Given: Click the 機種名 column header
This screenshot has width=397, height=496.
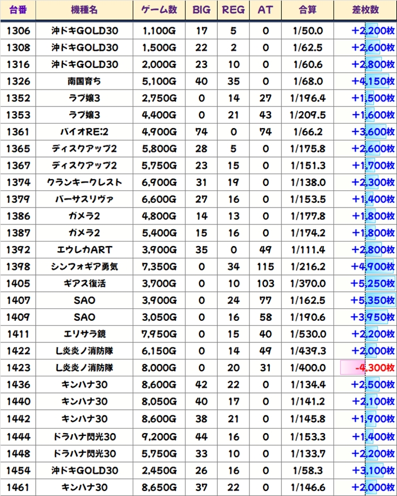Looking at the screenshot, I should click(x=85, y=10).
